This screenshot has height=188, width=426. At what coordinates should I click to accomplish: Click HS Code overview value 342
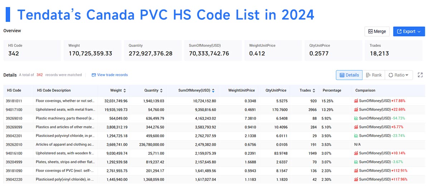pyautogui.click(x=14, y=54)
